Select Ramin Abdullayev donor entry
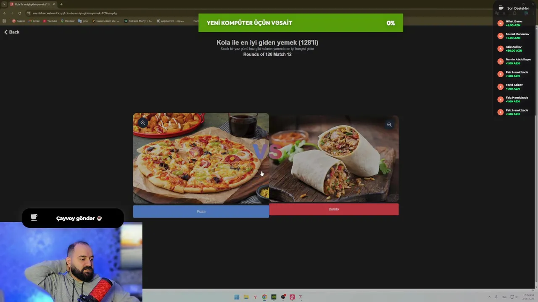Image resolution: width=538 pixels, height=302 pixels. (514, 61)
